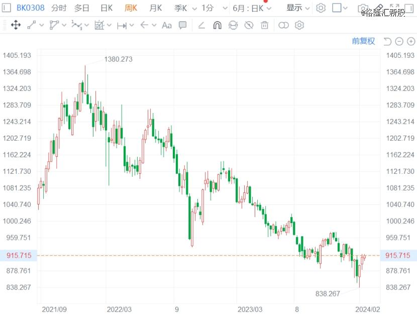
Task: Click the 915.715 current price label
Action: click(19, 255)
